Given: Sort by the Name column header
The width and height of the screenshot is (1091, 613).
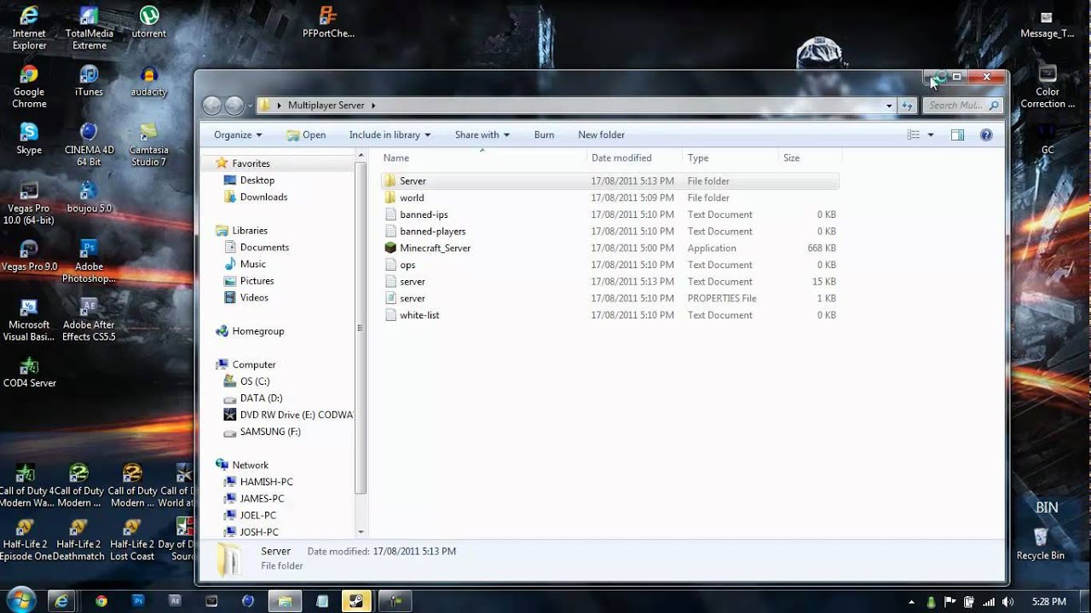Looking at the screenshot, I should [x=482, y=158].
